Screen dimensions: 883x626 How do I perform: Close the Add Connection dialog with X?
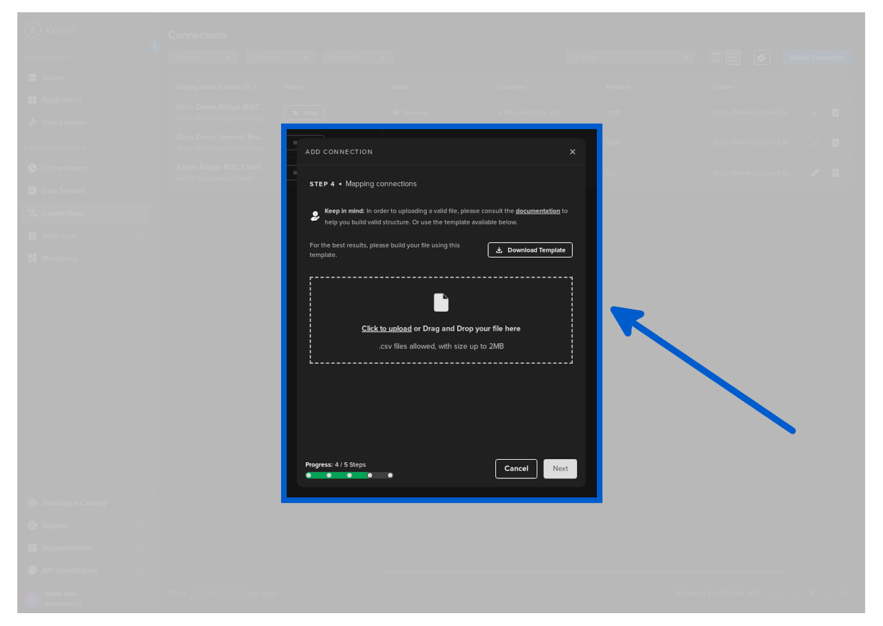pyautogui.click(x=572, y=151)
